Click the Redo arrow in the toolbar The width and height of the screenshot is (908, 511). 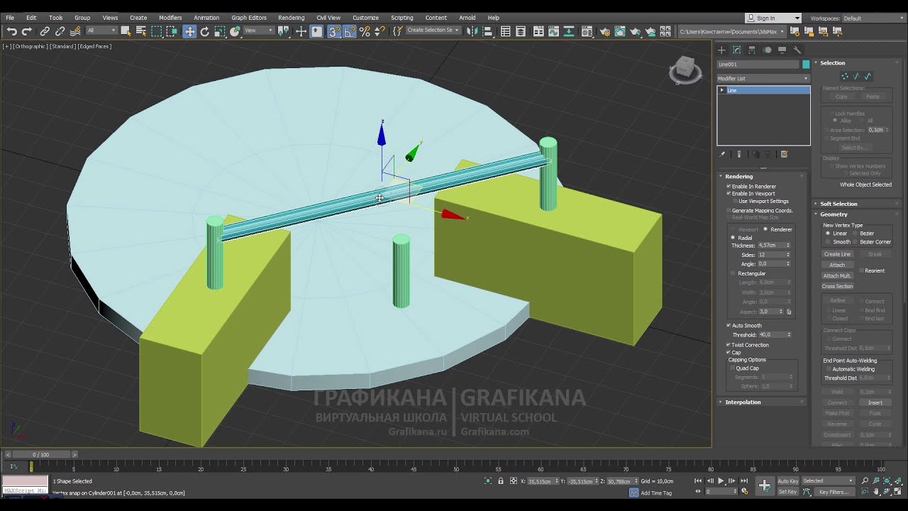click(27, 31)
